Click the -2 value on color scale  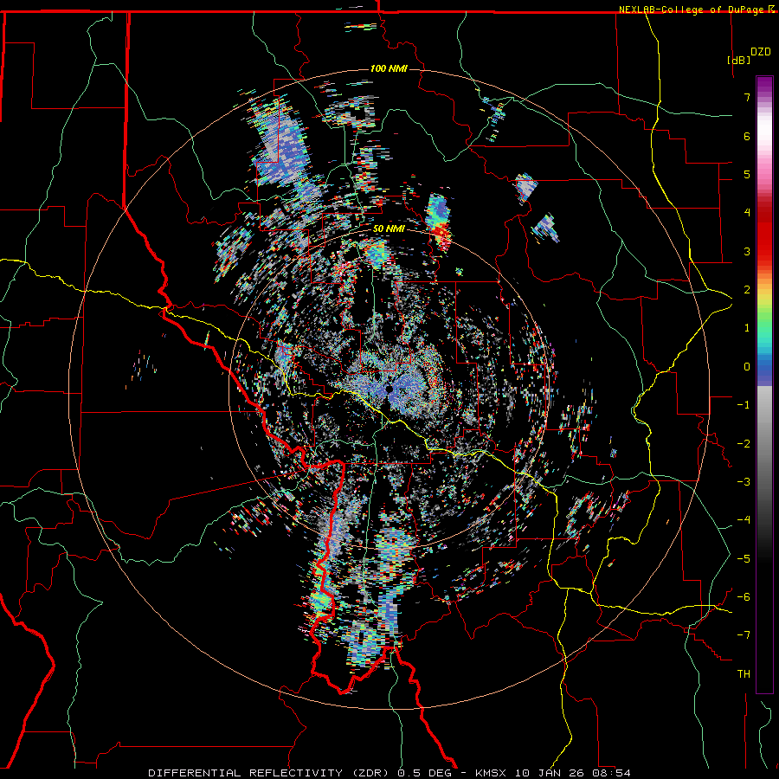click(744, 444)
